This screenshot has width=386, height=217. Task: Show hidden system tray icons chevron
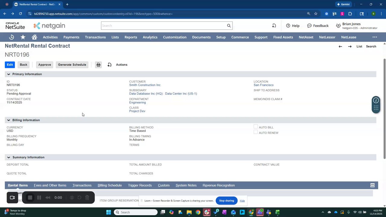click(323, 212)
